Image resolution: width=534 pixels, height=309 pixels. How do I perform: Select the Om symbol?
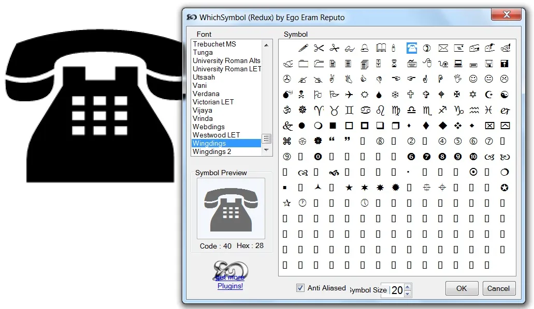[x=287, y=110]
